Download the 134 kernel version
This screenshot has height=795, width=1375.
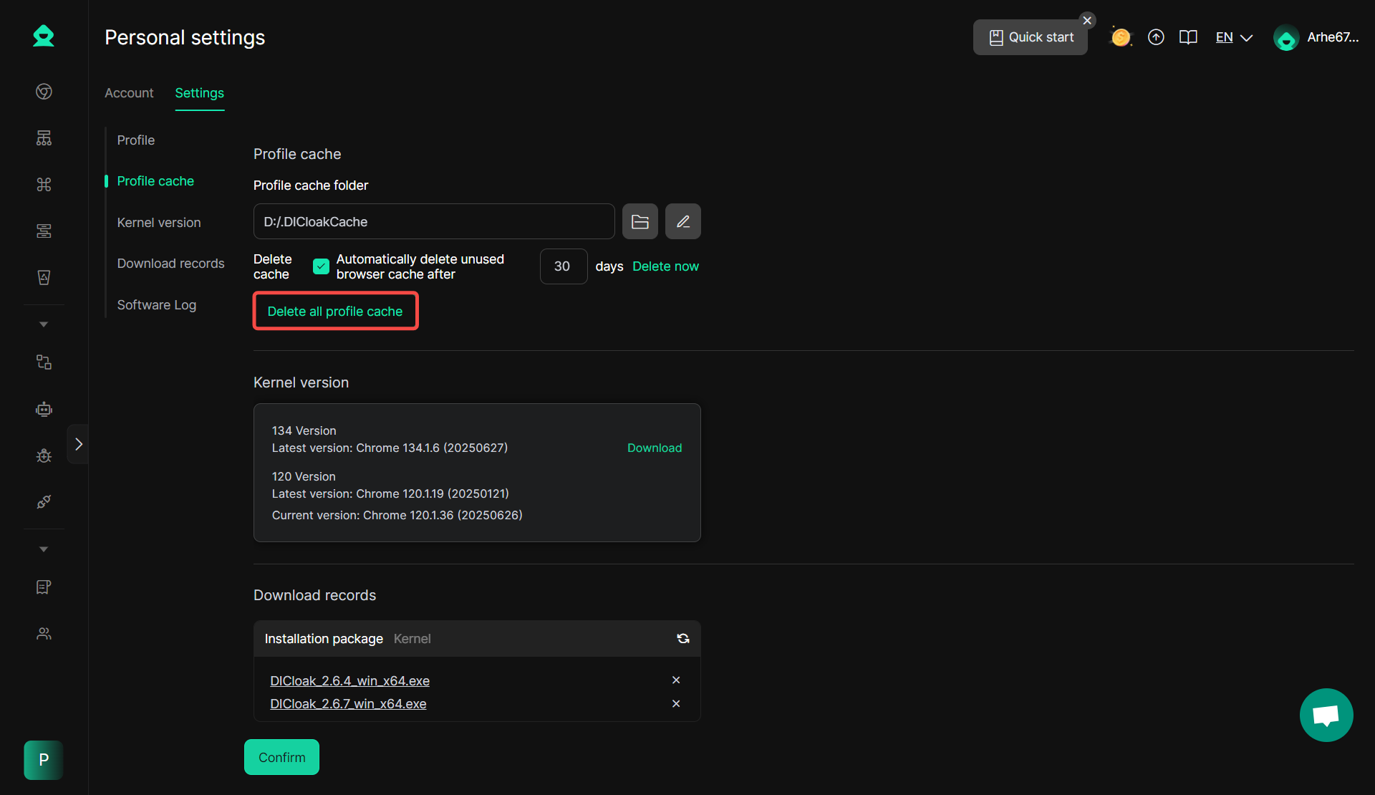click(x=655, y=448)
